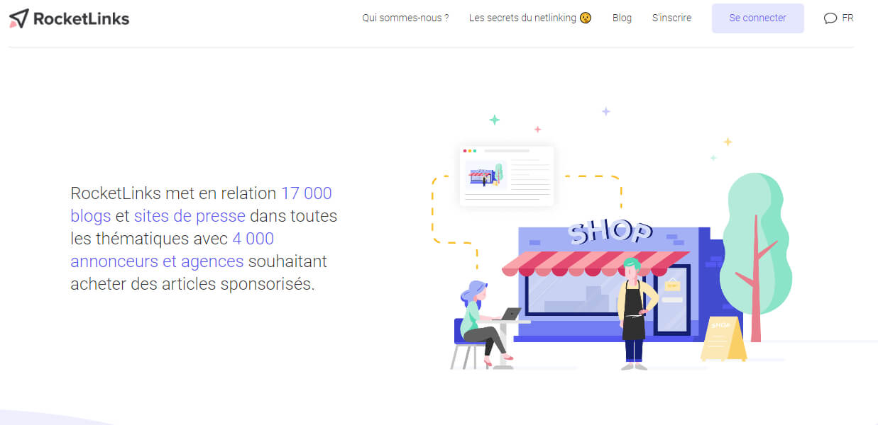Open the chat bubble icon near FR
The width and height of the screenshot is (878, 425).
830,18
